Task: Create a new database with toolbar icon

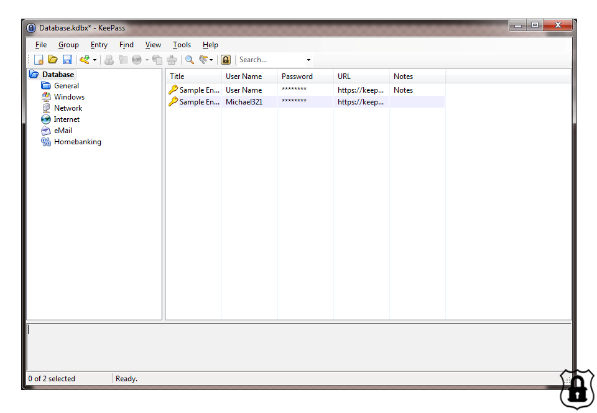Action: point(39,60)
